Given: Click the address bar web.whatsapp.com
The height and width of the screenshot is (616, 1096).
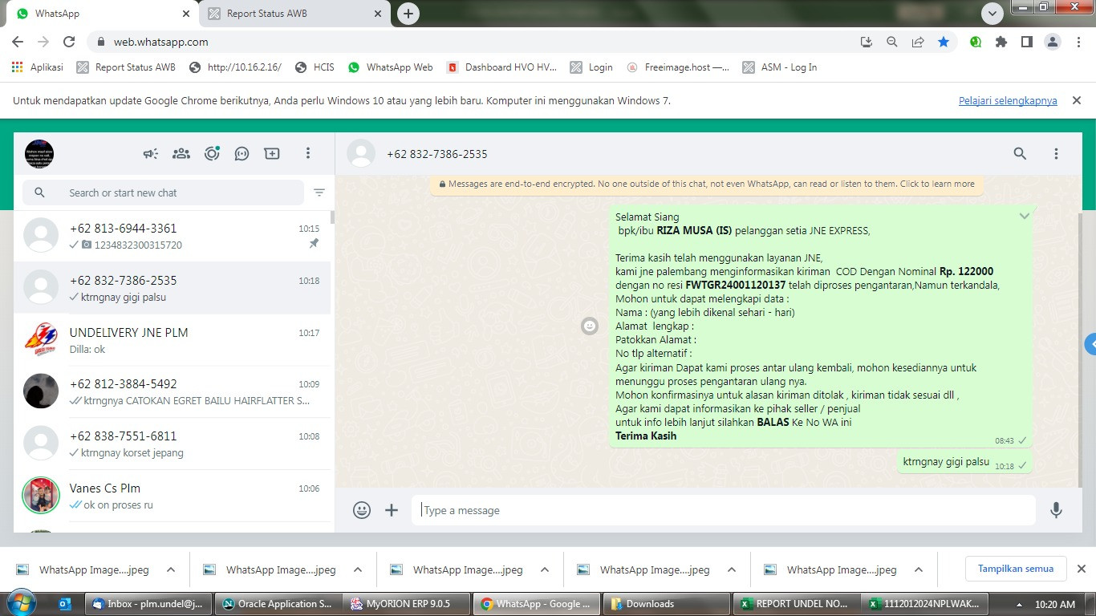Looking at the screenshot, I should click(161, 42).
